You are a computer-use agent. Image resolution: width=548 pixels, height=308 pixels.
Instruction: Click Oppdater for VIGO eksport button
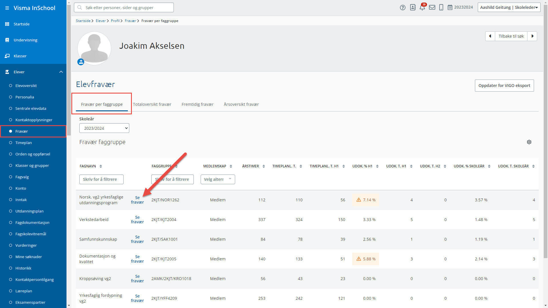[x=504, y=86]
